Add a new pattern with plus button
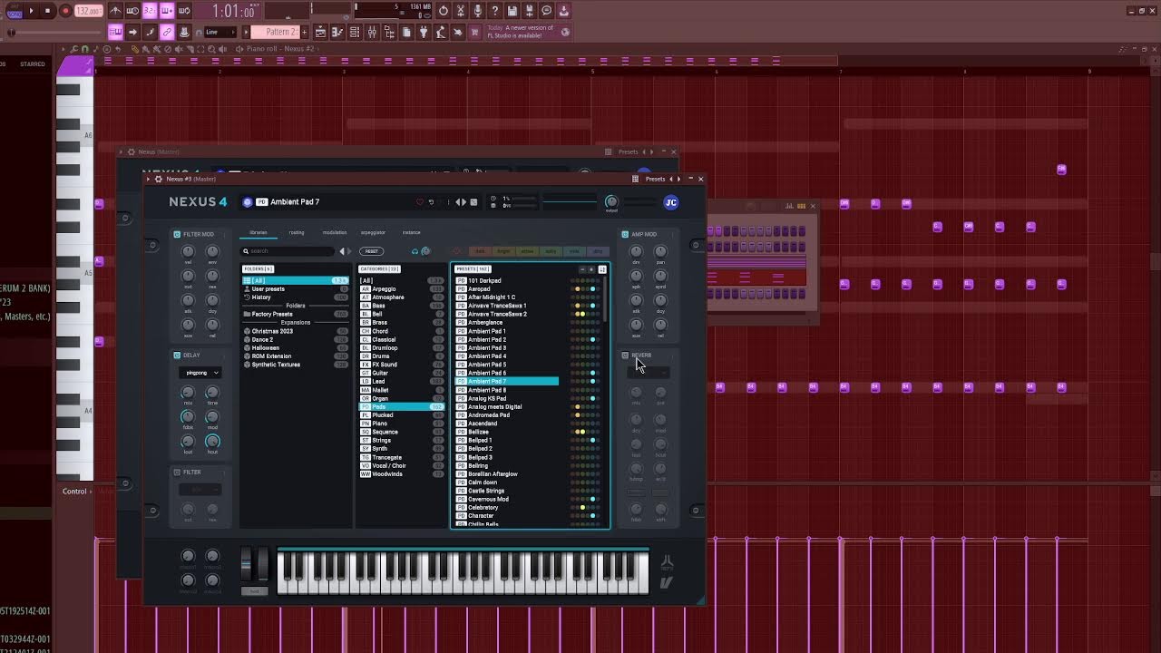The width and height of the screenshot is (1161, 653). [304, 32]
